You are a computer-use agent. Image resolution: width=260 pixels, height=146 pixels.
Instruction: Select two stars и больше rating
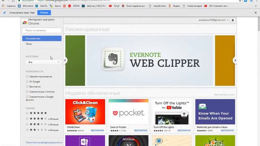(27, 130)
